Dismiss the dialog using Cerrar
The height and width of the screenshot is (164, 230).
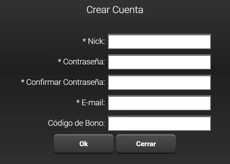146,144
